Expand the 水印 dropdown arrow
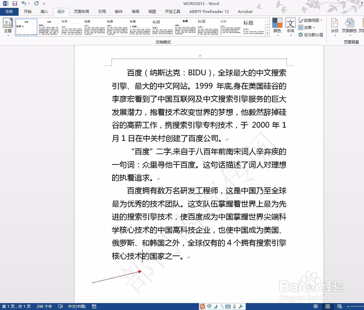The image size is (364, 310). 335,36
